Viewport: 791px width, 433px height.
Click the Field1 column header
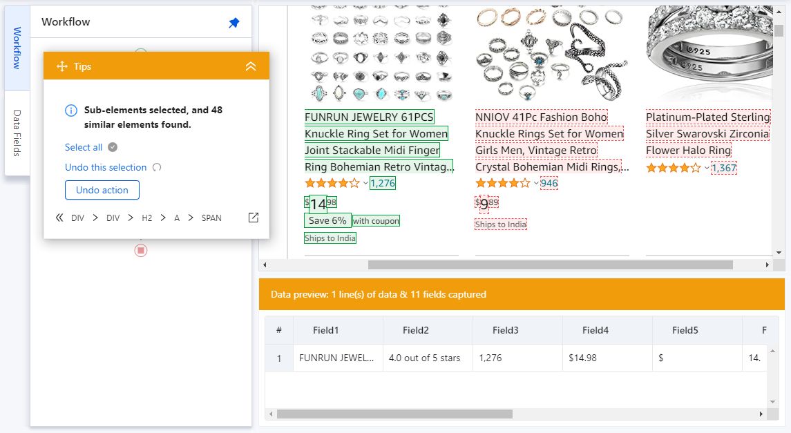(338, 330)
